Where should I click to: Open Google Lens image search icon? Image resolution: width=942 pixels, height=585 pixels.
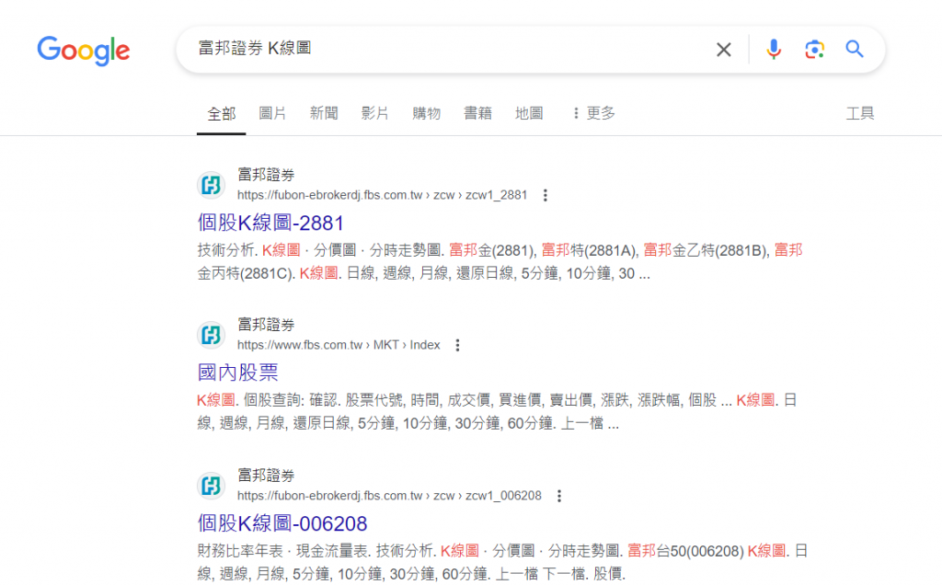[x=815, y=50]
